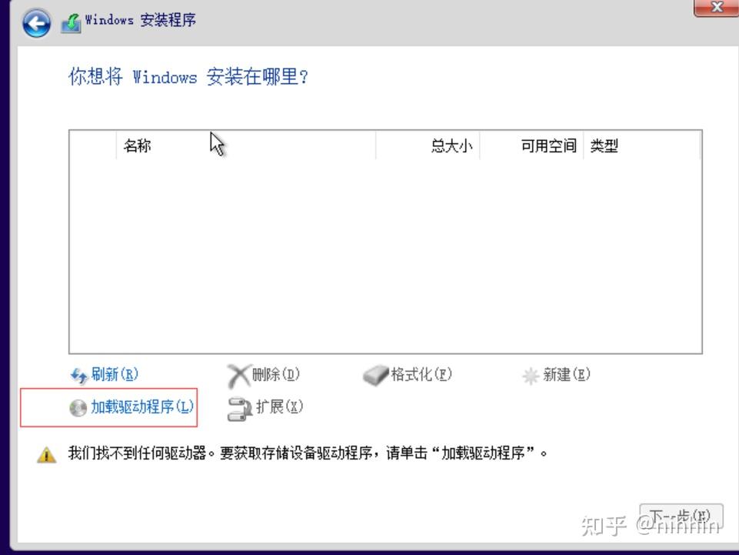Click the 可用空间 column header

[531, 145]
